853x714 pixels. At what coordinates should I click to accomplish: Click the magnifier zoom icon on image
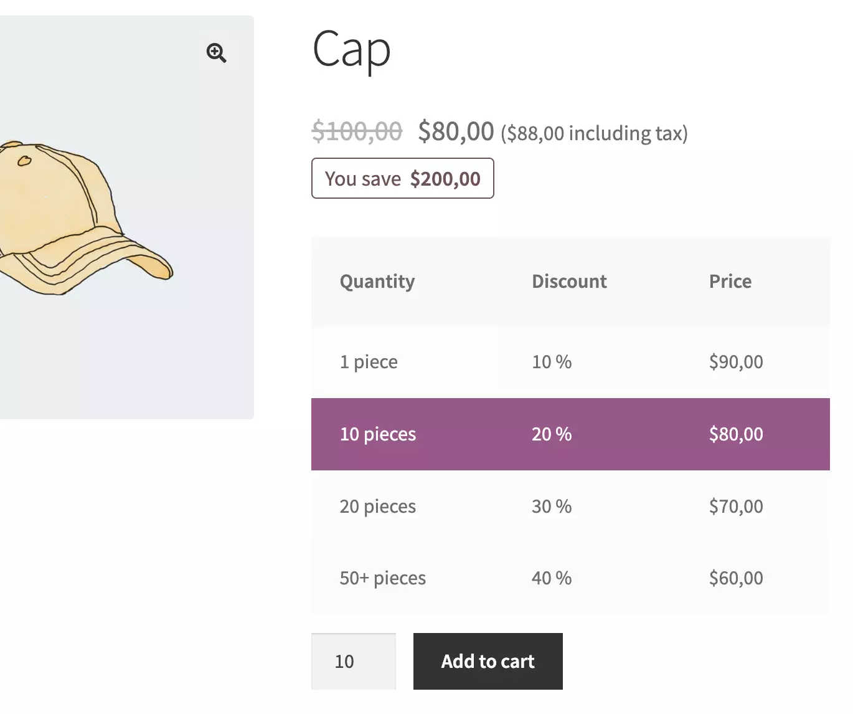click(x=216, y=53)
